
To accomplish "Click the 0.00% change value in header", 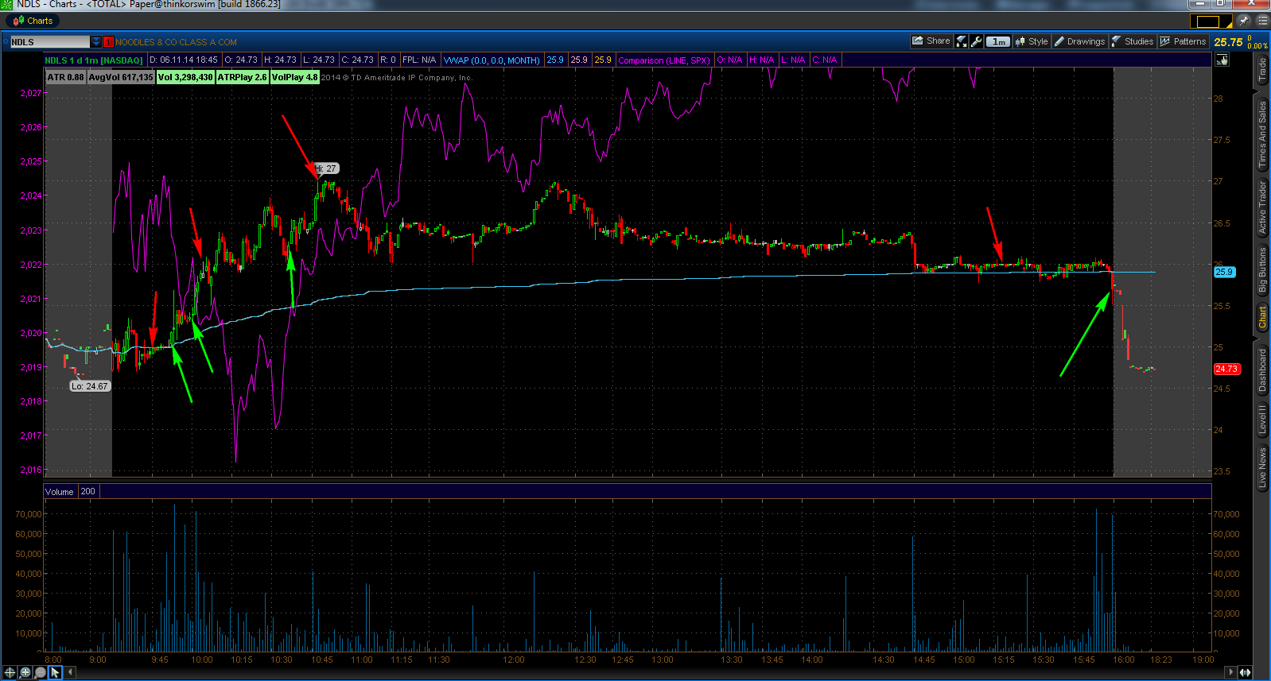I will (x=1257, y=46).
